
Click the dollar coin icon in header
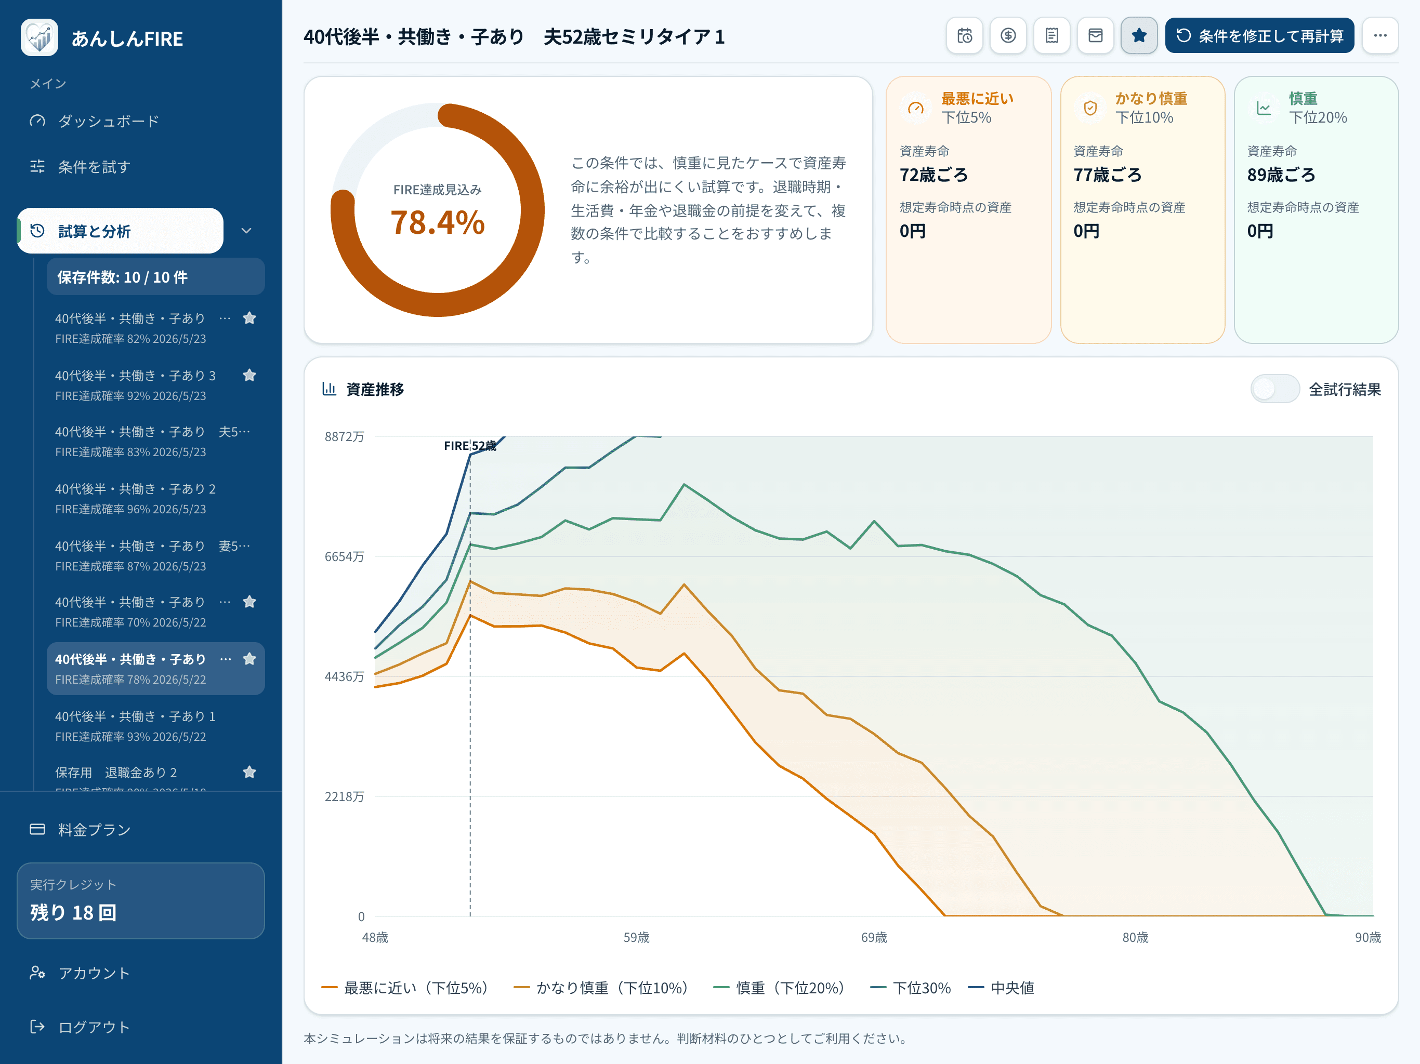[1008, 35]
